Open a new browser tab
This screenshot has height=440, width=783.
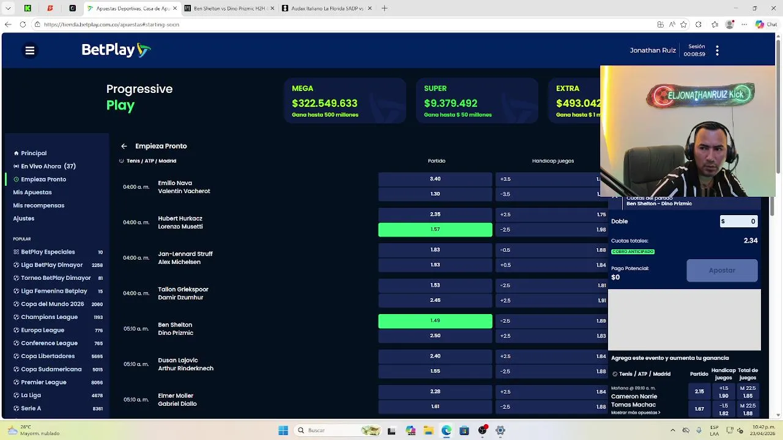[384, 9]
